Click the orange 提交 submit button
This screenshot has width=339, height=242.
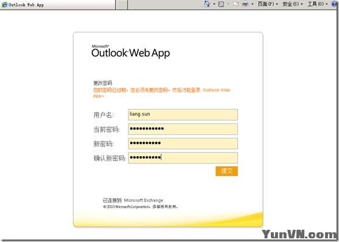(x=226, y=171)
